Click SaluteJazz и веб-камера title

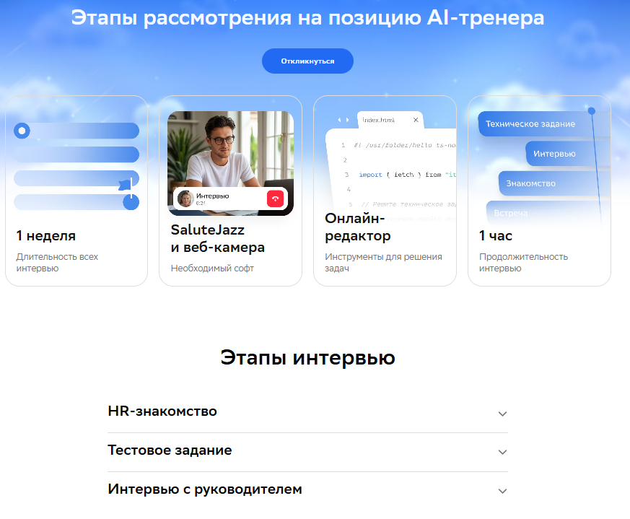(x=218, y=238)
